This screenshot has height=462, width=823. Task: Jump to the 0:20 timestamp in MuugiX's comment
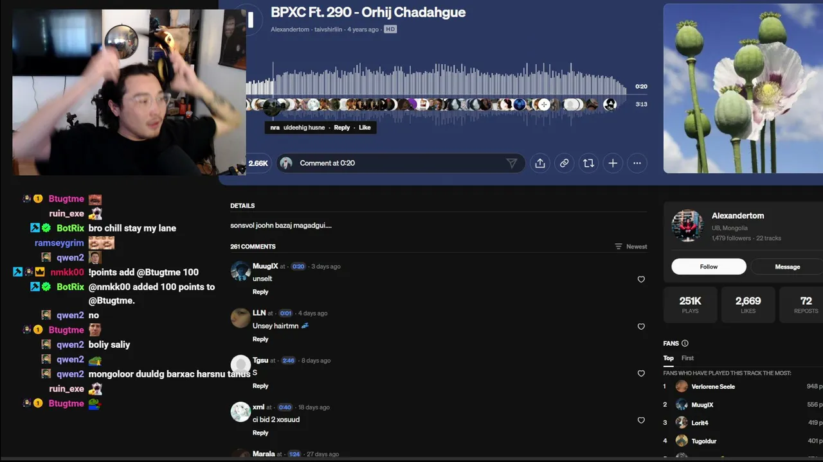pos(298,266)
